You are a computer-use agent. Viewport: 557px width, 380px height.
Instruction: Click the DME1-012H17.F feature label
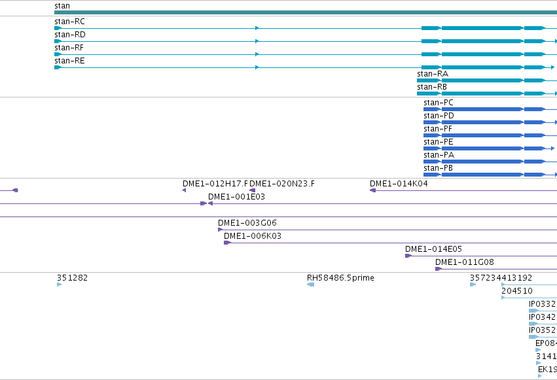click(x=215, y=184)
